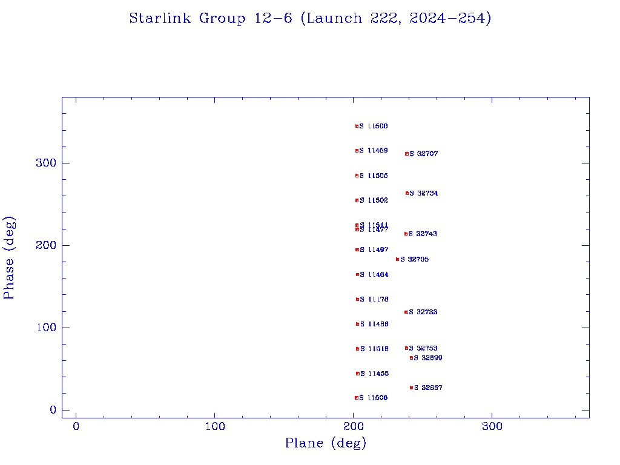
Task: Select the S 32705 satellite label
Action: tap(415, 259)
